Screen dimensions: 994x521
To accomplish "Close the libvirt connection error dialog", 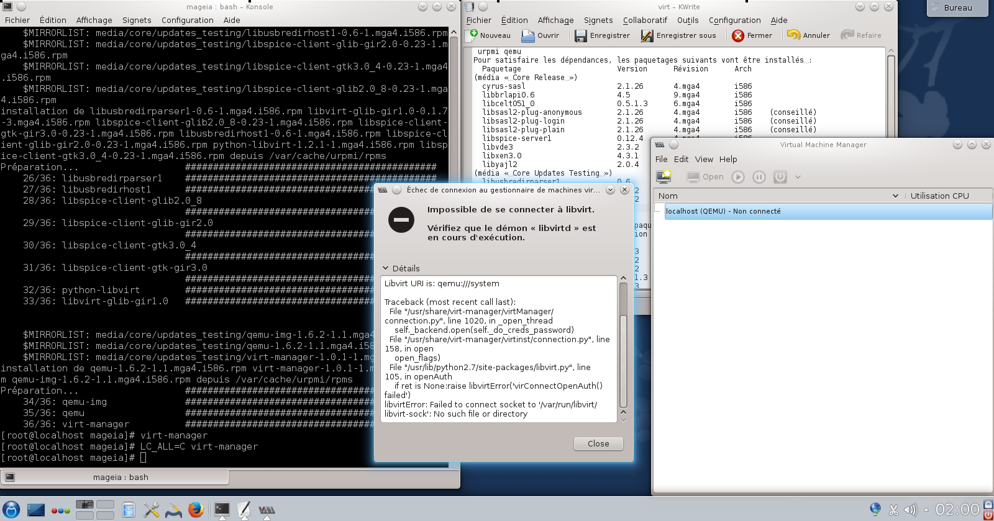I will coord(598,443).
